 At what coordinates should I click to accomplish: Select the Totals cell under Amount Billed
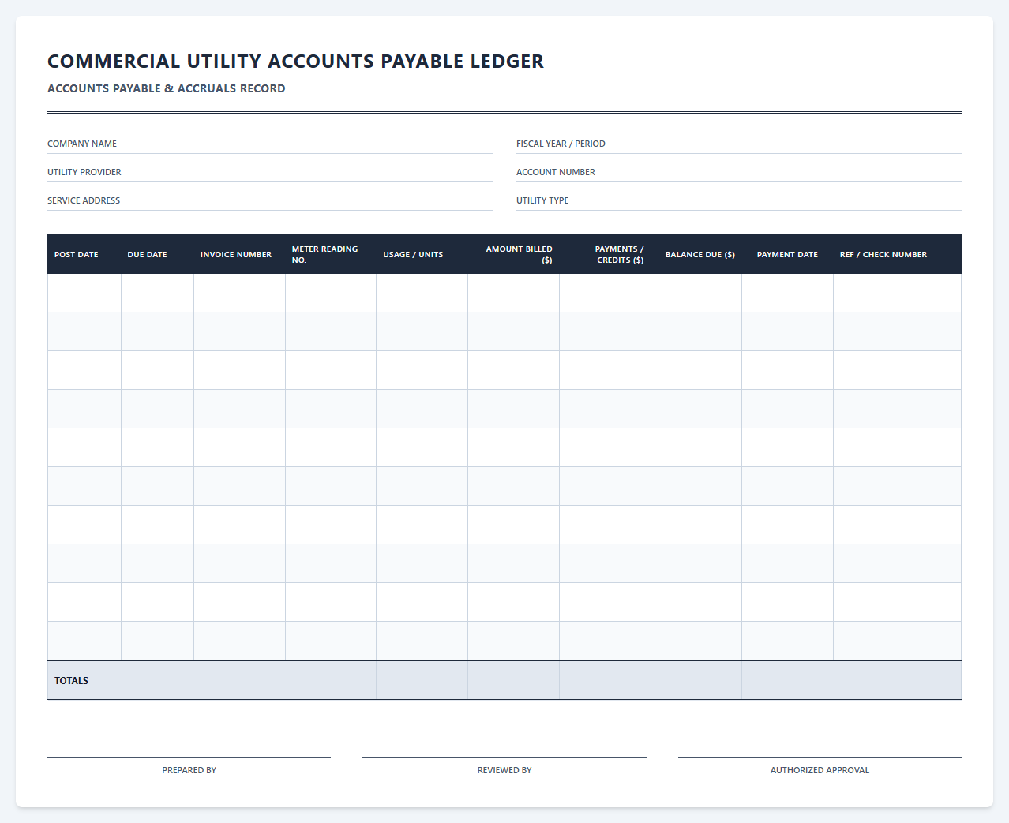click(514, 680)
